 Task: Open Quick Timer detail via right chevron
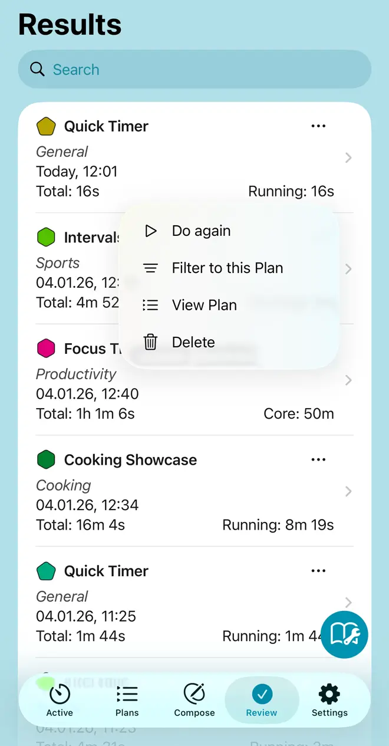tap(348, 157)
